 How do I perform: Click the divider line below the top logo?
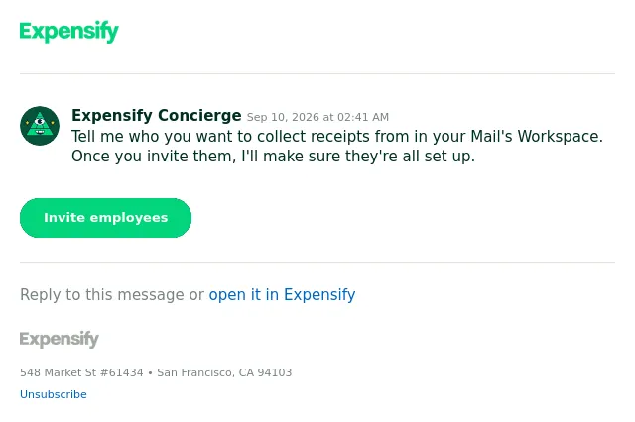click(317, 74)
